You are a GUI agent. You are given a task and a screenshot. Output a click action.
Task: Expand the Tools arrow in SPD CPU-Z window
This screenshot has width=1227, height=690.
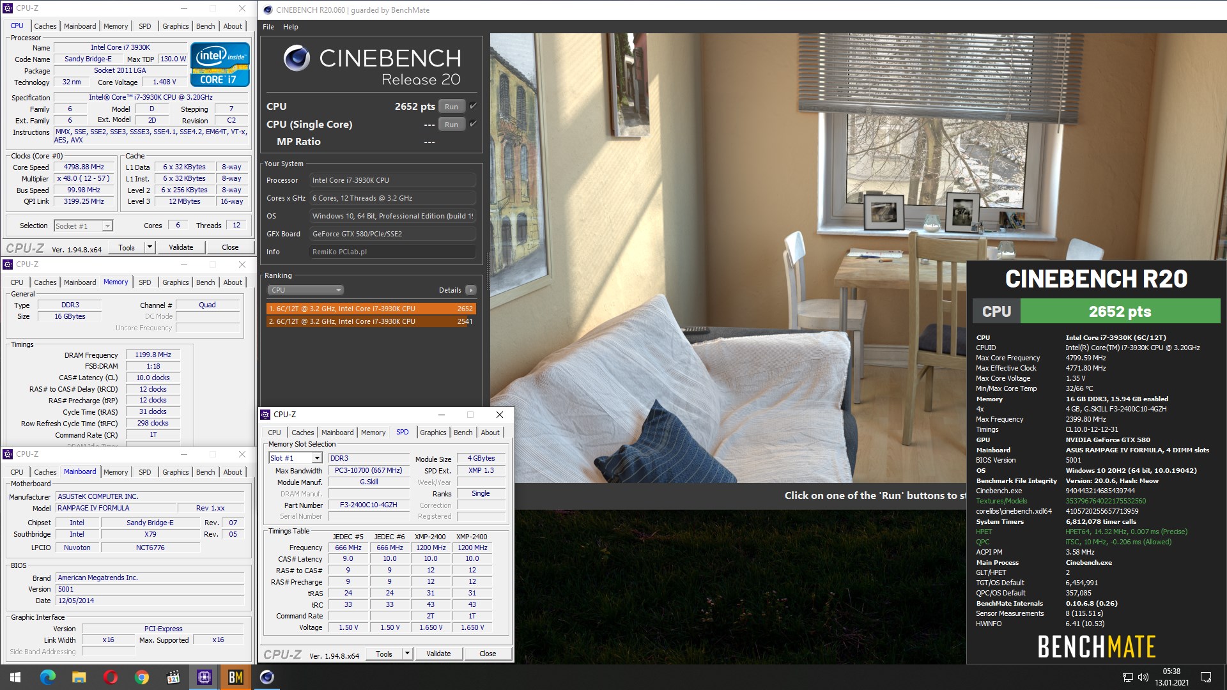(x=407, y=654)
